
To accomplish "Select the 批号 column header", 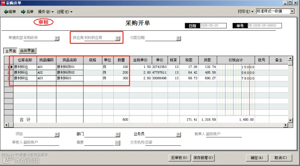I will (262, 60).
